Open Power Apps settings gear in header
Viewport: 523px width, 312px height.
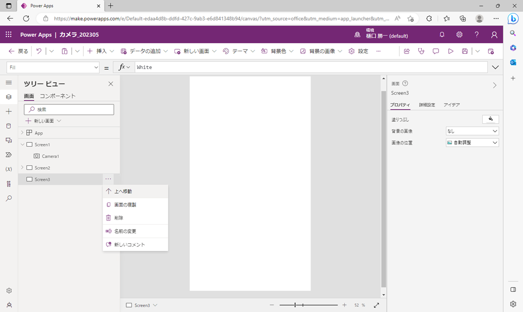click(459, 35)
